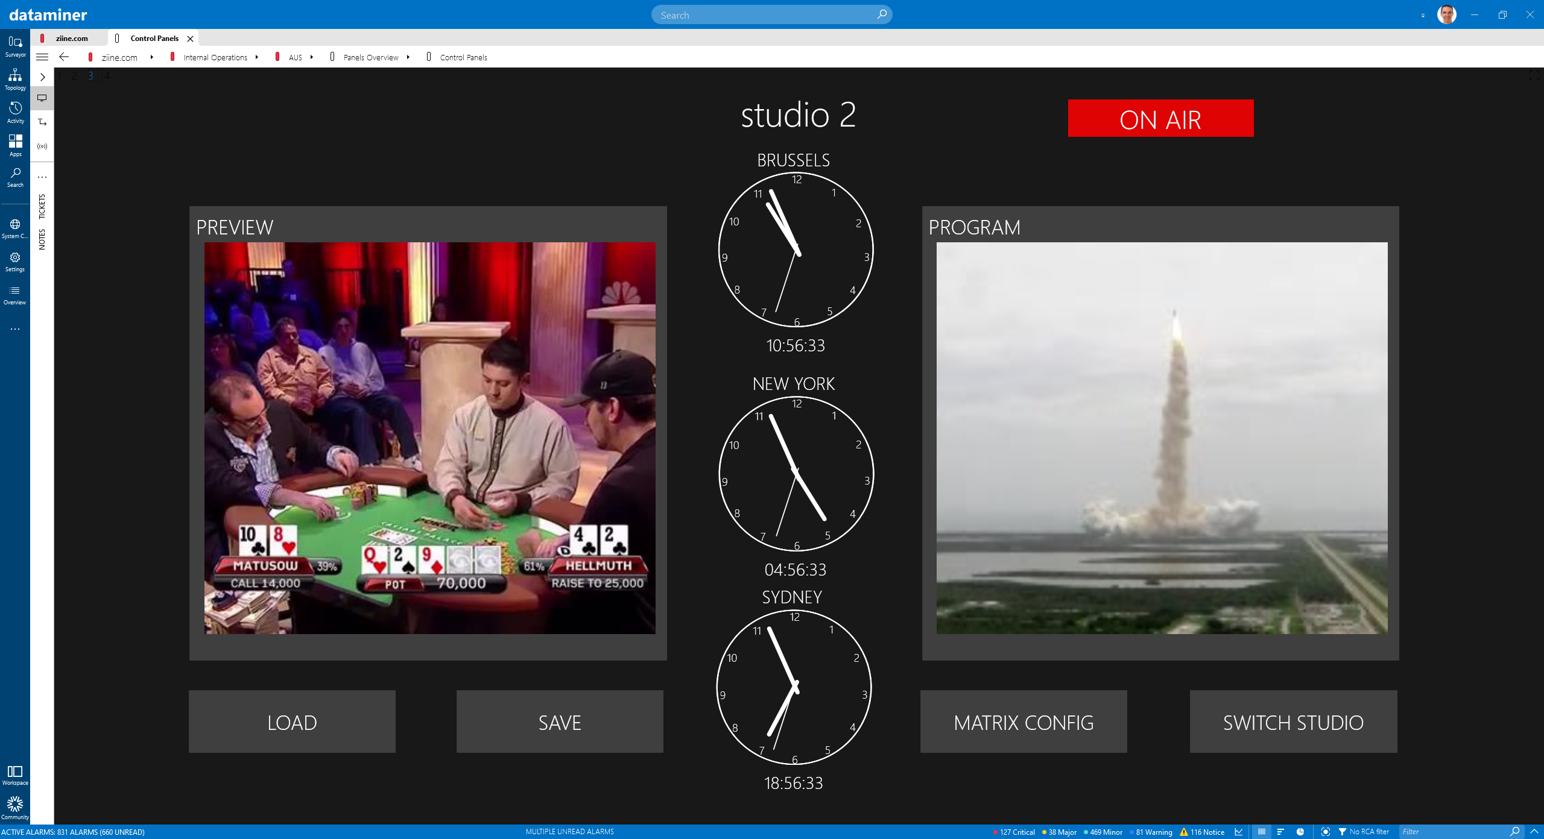Expand the card side pane chevron

click(42, 77)
